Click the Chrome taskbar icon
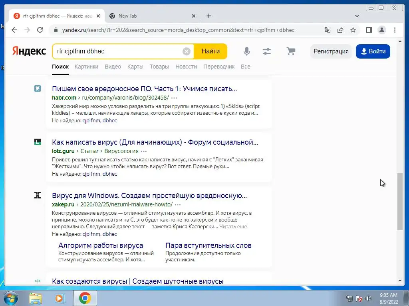409x306 pixels. coord(85,298)
